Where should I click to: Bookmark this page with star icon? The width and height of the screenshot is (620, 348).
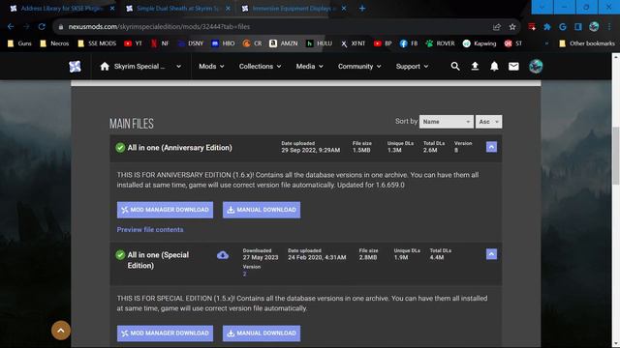[512, 27]
